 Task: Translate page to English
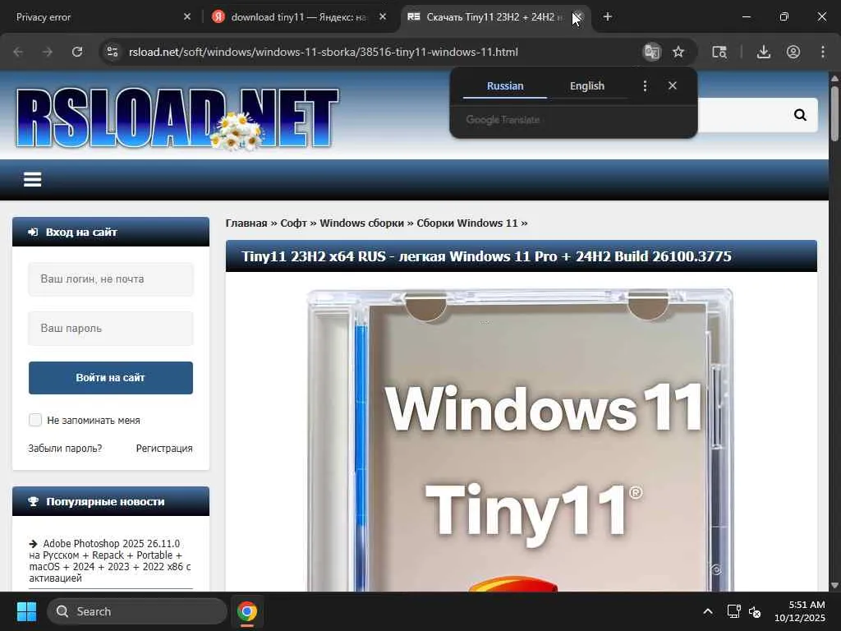[x=586, y=85]
